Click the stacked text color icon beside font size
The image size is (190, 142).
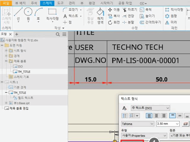(x=185, y=124)
